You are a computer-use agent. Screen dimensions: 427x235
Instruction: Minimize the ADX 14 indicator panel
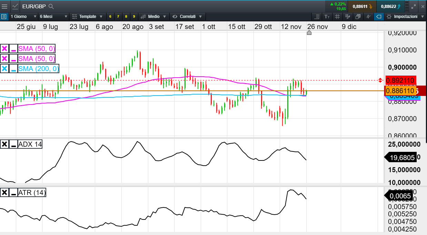pos(13,144)
